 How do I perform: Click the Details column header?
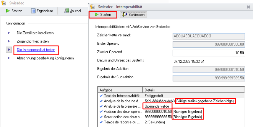pos(193,90)
